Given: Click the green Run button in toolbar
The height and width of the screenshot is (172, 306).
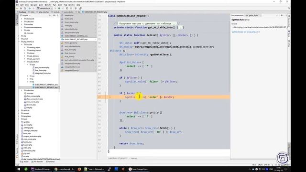Looking at the screenshot, I should point(55,9).
